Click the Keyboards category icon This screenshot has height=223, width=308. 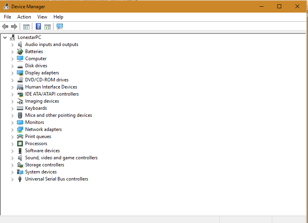pyautogui.click(x=20, y=108)
